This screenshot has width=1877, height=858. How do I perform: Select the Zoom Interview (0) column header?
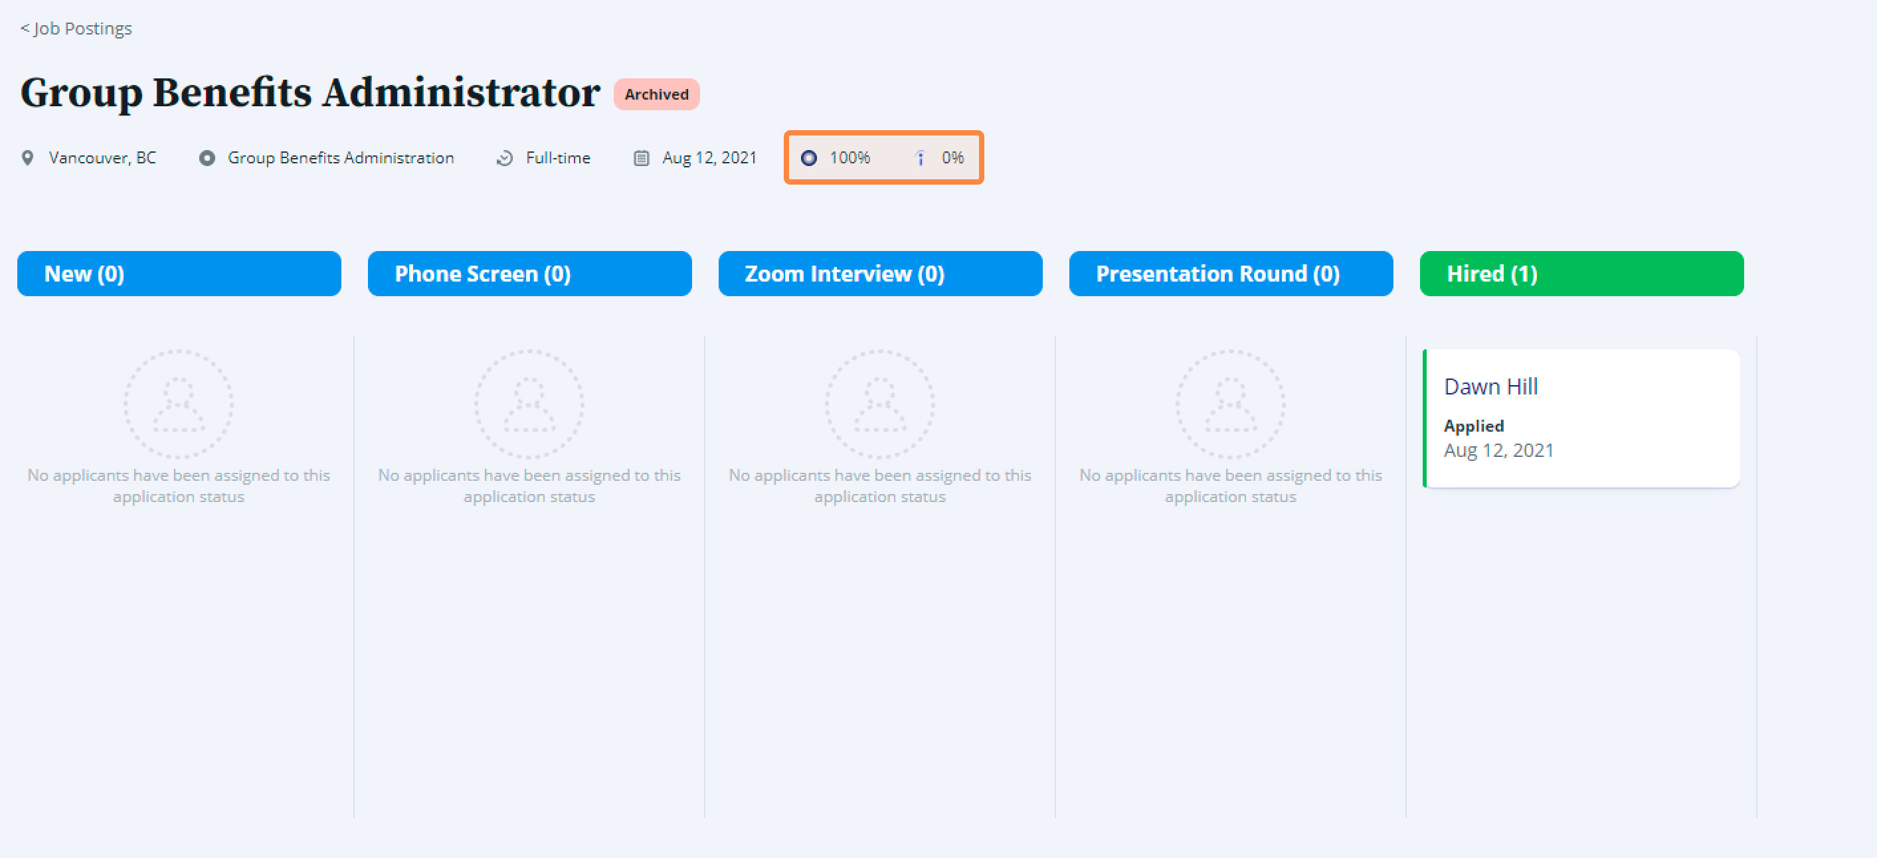click(880, 274)
